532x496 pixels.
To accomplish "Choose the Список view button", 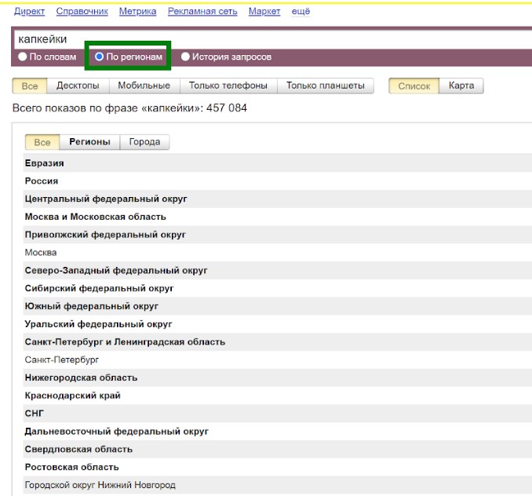I will [x=414, y=86].
